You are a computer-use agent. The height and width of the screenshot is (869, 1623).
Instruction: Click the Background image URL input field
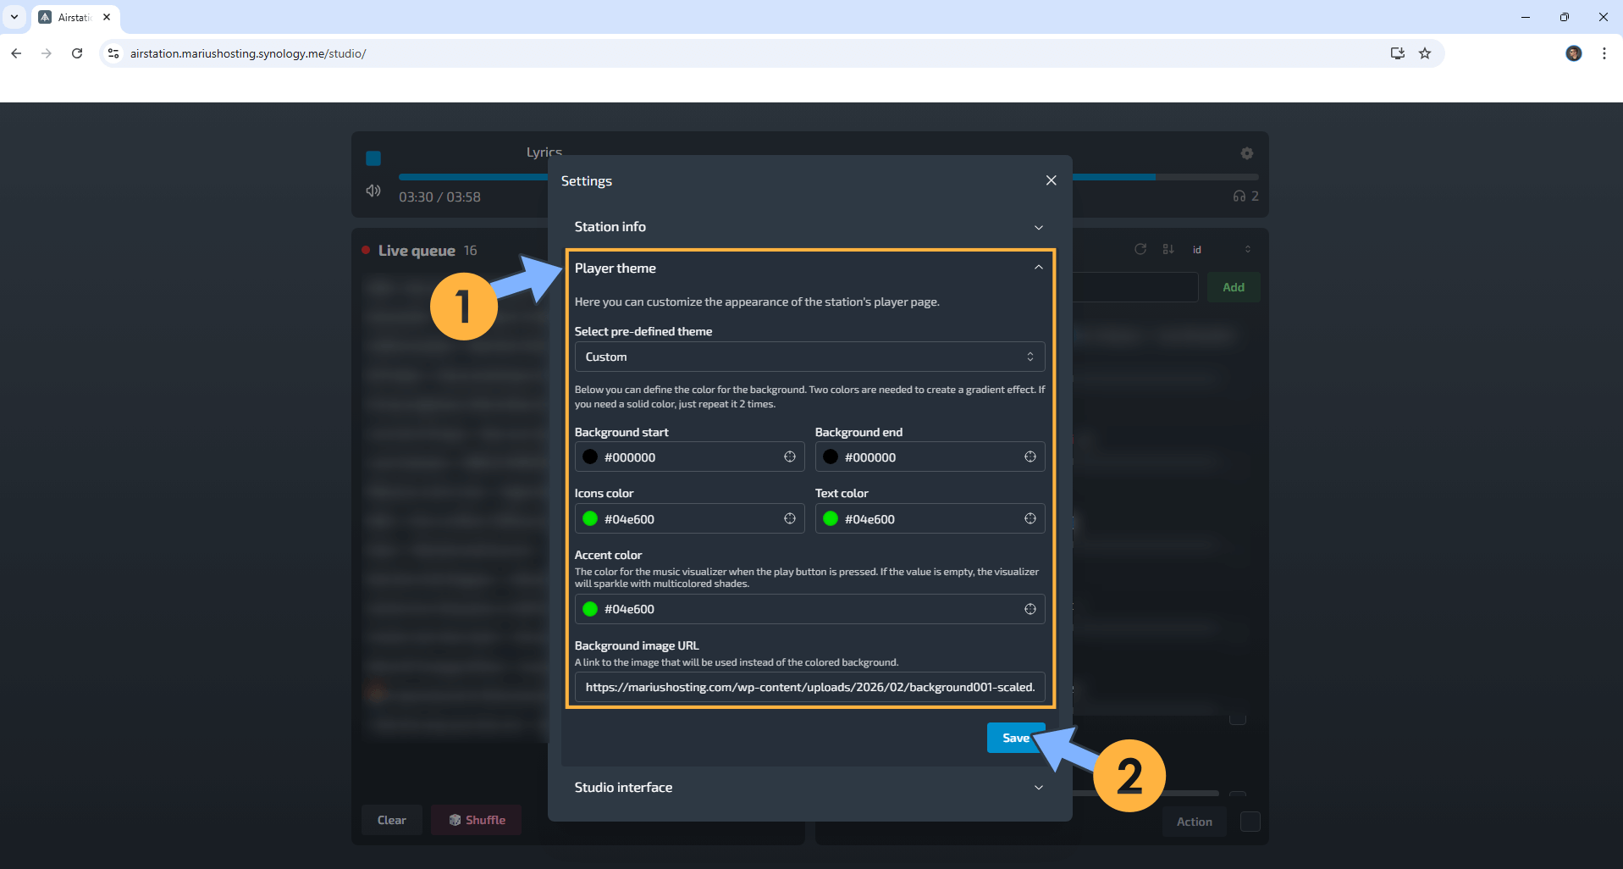(x=809, y=687)
